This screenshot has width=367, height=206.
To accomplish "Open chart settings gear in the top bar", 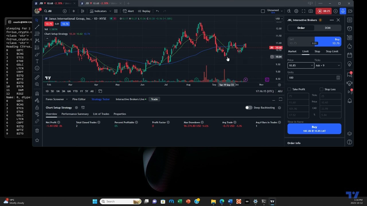I will 296,11.
